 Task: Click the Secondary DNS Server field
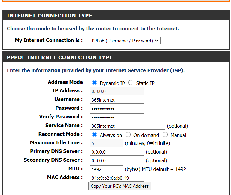click(x=117, y=161)
